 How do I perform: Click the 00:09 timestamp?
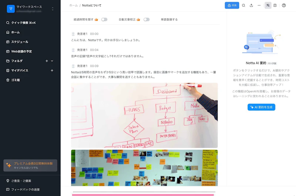click(94, 66)
